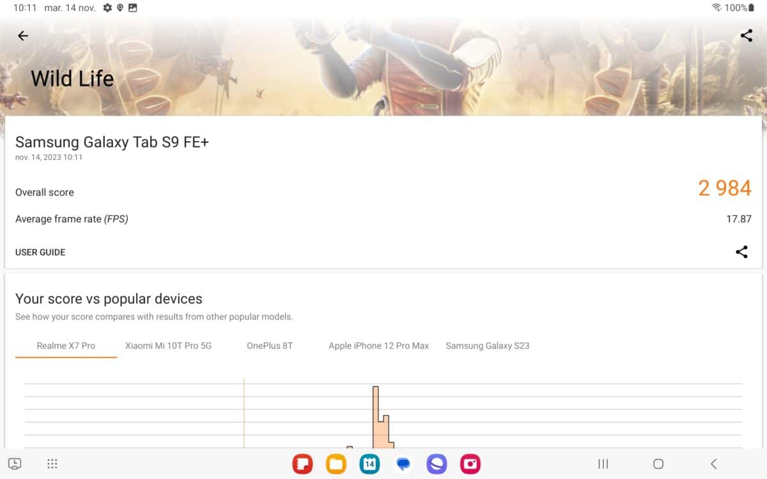Image resolution: width=767 pixels, height=479 pixels.
Task: Tap the system back chevron in navigation bar
Action: tap(713, 464)
